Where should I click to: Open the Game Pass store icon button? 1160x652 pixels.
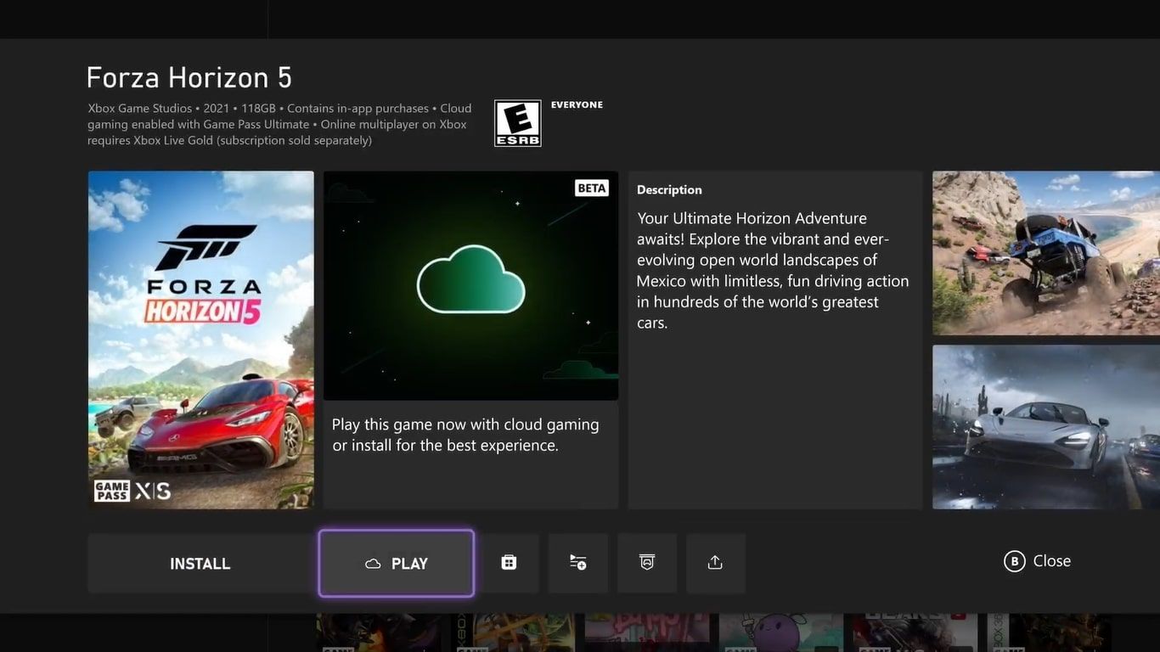tap(509, 563)
